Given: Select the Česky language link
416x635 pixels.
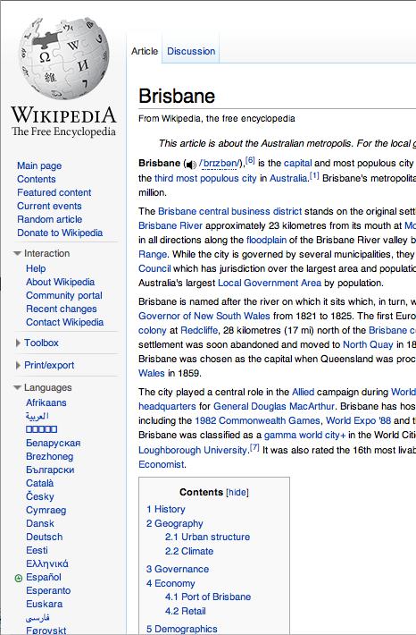Looking at the screenshot, I should [x=40, y=496].
